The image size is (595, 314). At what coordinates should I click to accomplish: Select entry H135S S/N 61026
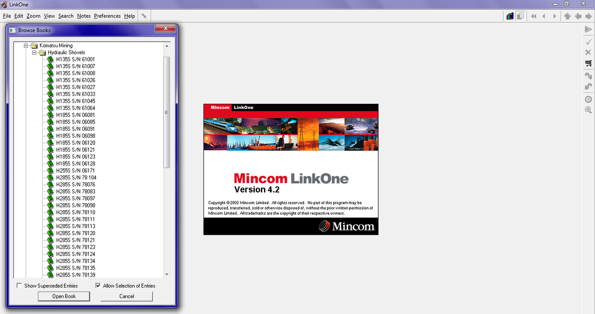click(75, 80)
